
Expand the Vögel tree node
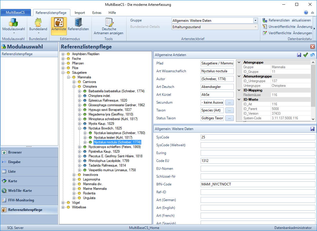point(63,203)
